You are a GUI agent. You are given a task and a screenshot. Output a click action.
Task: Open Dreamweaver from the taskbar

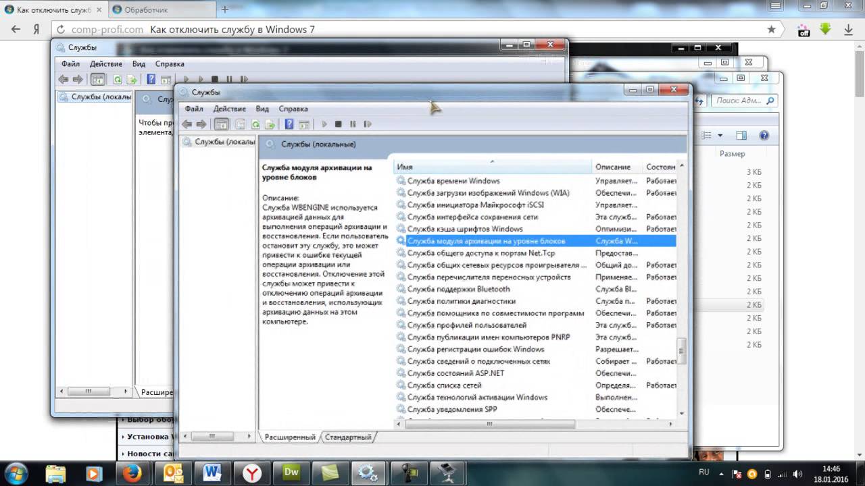pyautogui.click(x=292, y=472)
